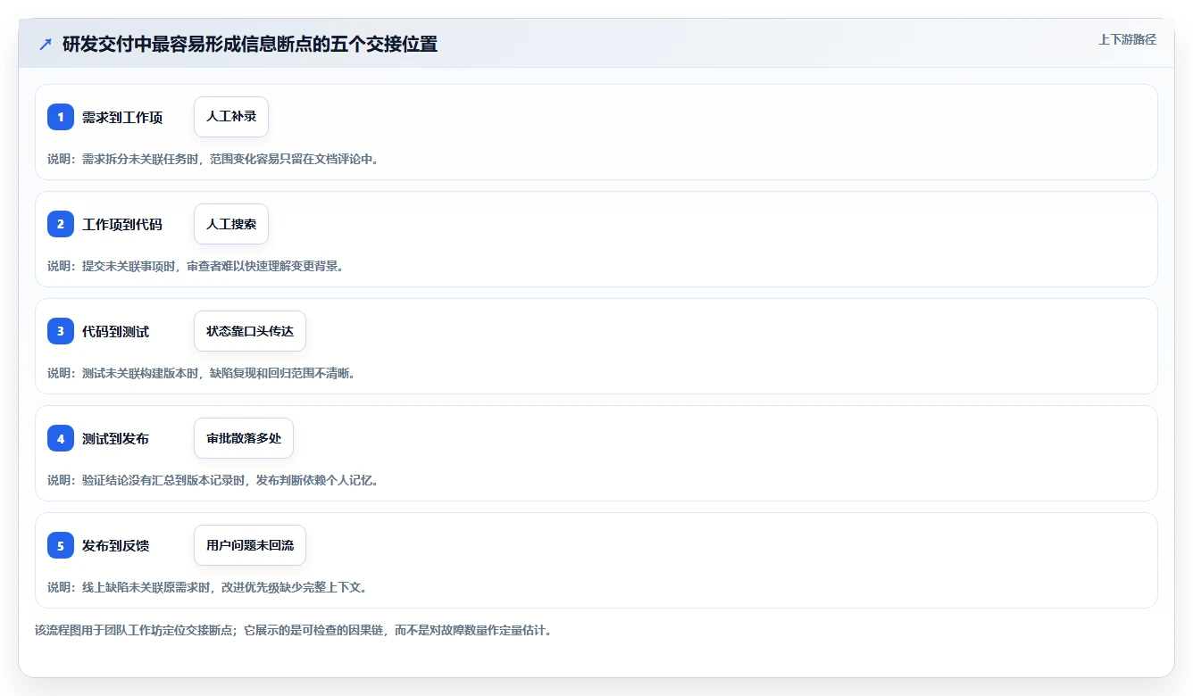Select step number 2 badge

pos(61,224)
